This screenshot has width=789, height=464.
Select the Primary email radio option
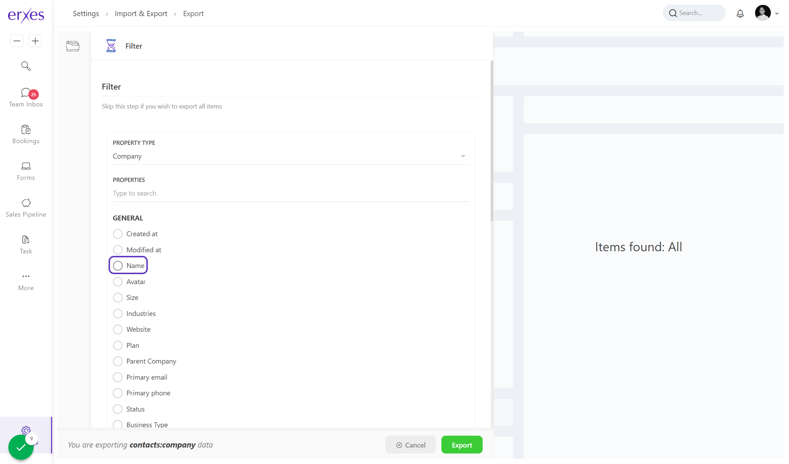click(x=118, y=377)
